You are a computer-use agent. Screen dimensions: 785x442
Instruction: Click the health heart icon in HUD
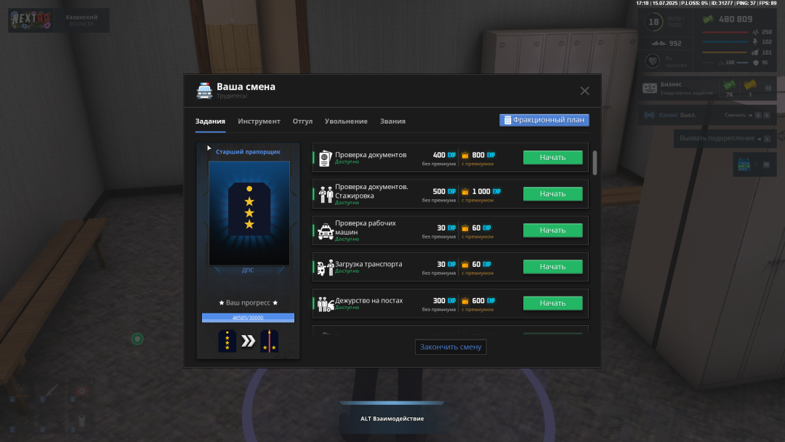click(652, 62)
